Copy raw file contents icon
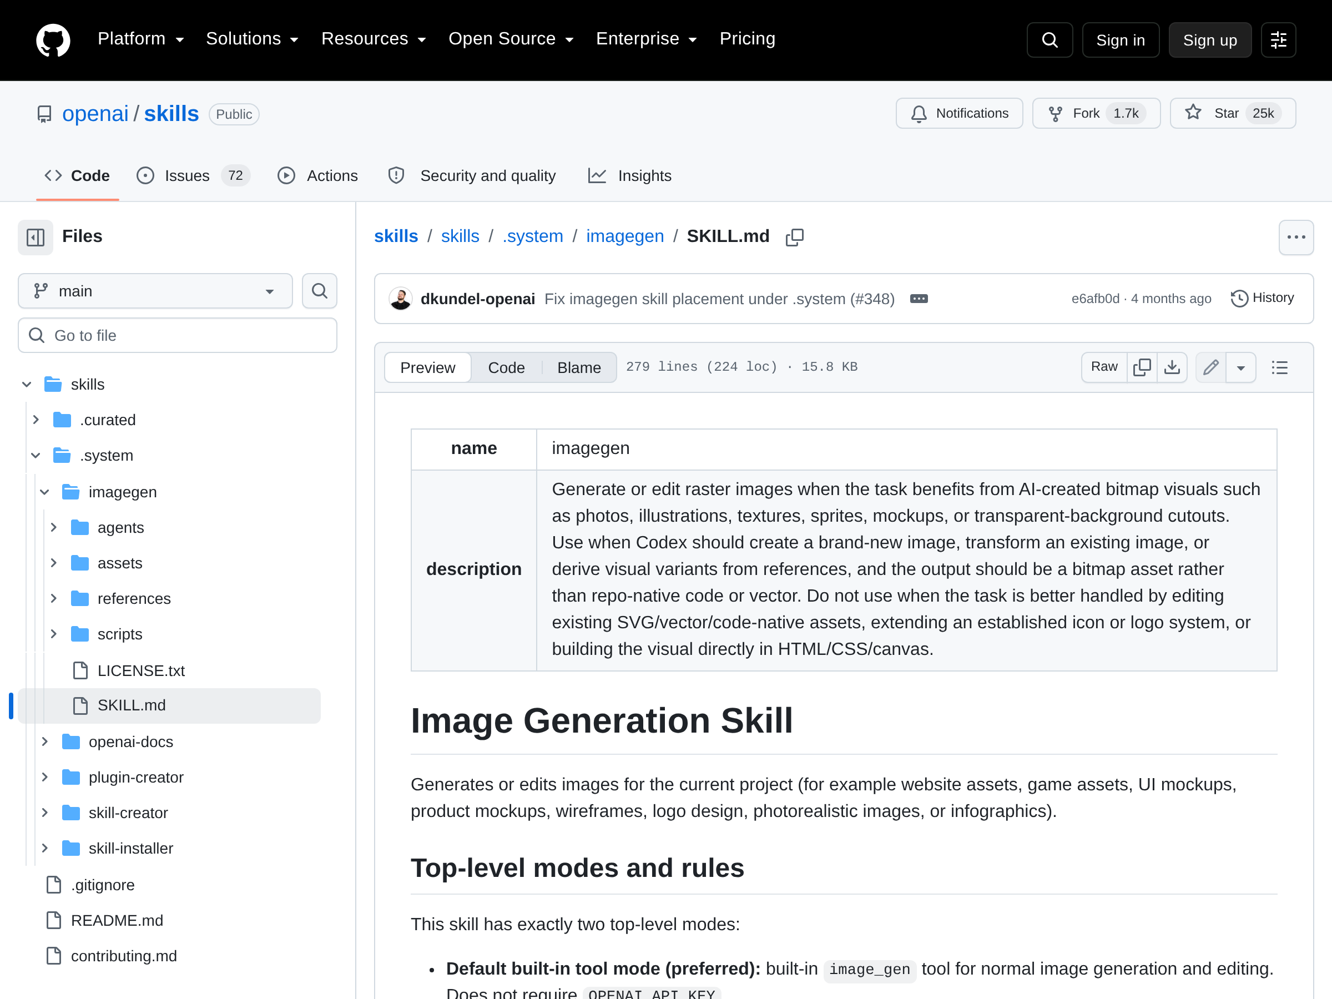This screenshot has height=999, width=1332. [x=1142, y=367]
